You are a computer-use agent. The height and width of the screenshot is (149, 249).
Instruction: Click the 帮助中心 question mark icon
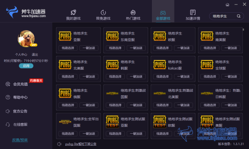(x=8, y=97)
